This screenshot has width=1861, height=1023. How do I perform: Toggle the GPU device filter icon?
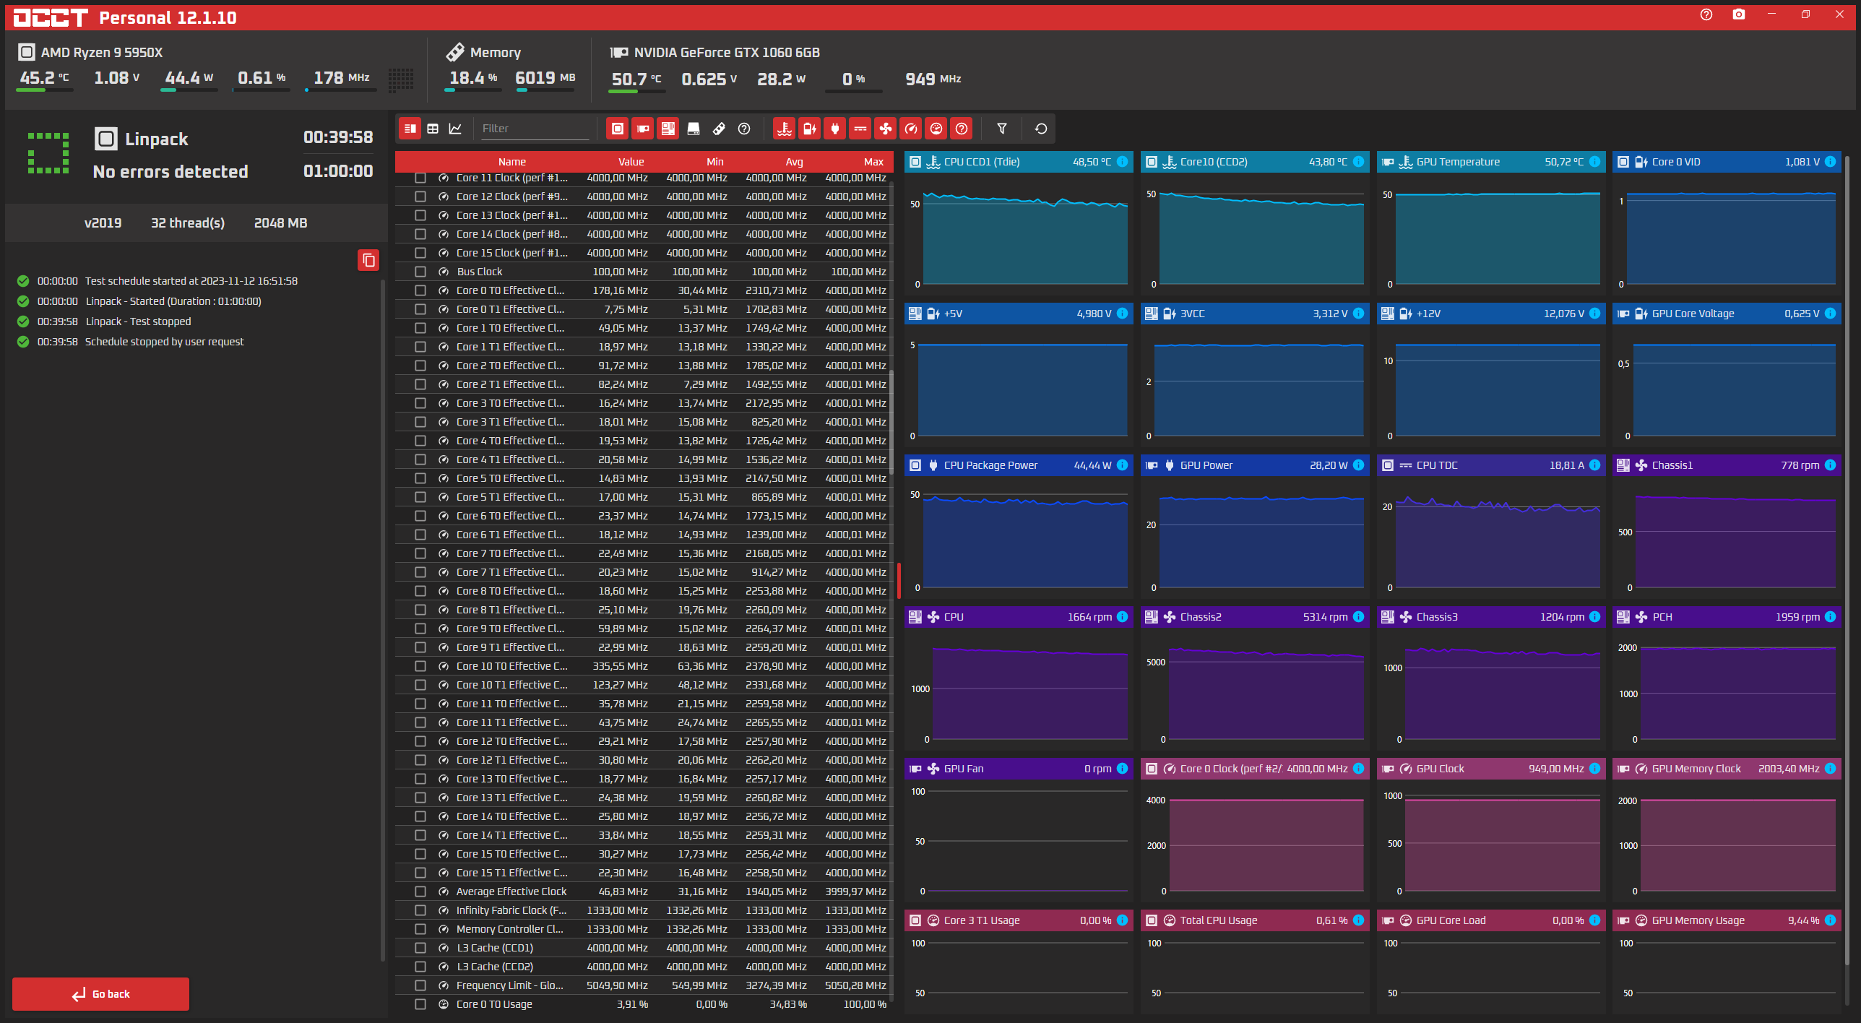pyautogui.click(x=642, y=129)
